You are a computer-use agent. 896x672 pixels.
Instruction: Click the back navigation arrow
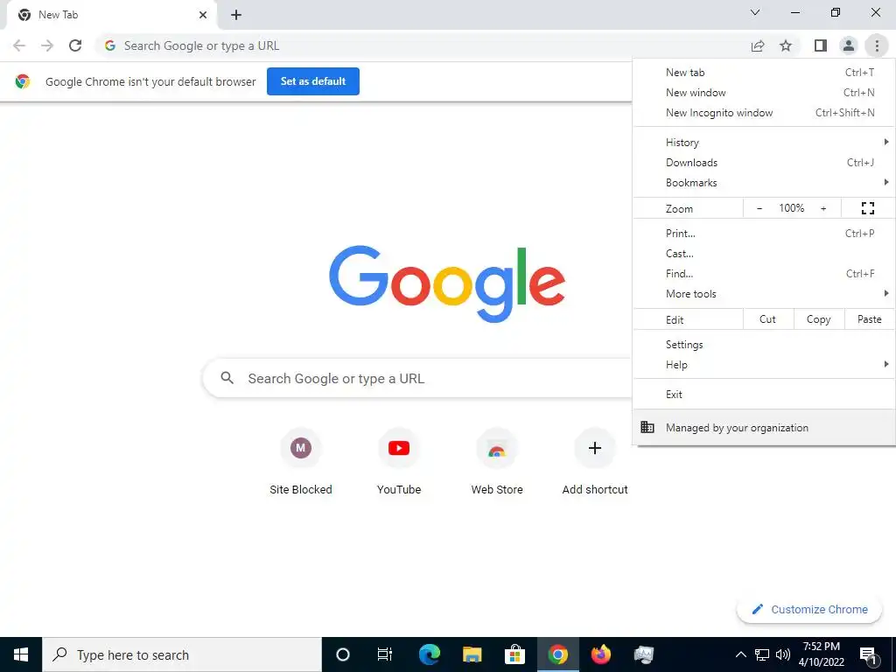pyautogui.click(x=19, y=45)
